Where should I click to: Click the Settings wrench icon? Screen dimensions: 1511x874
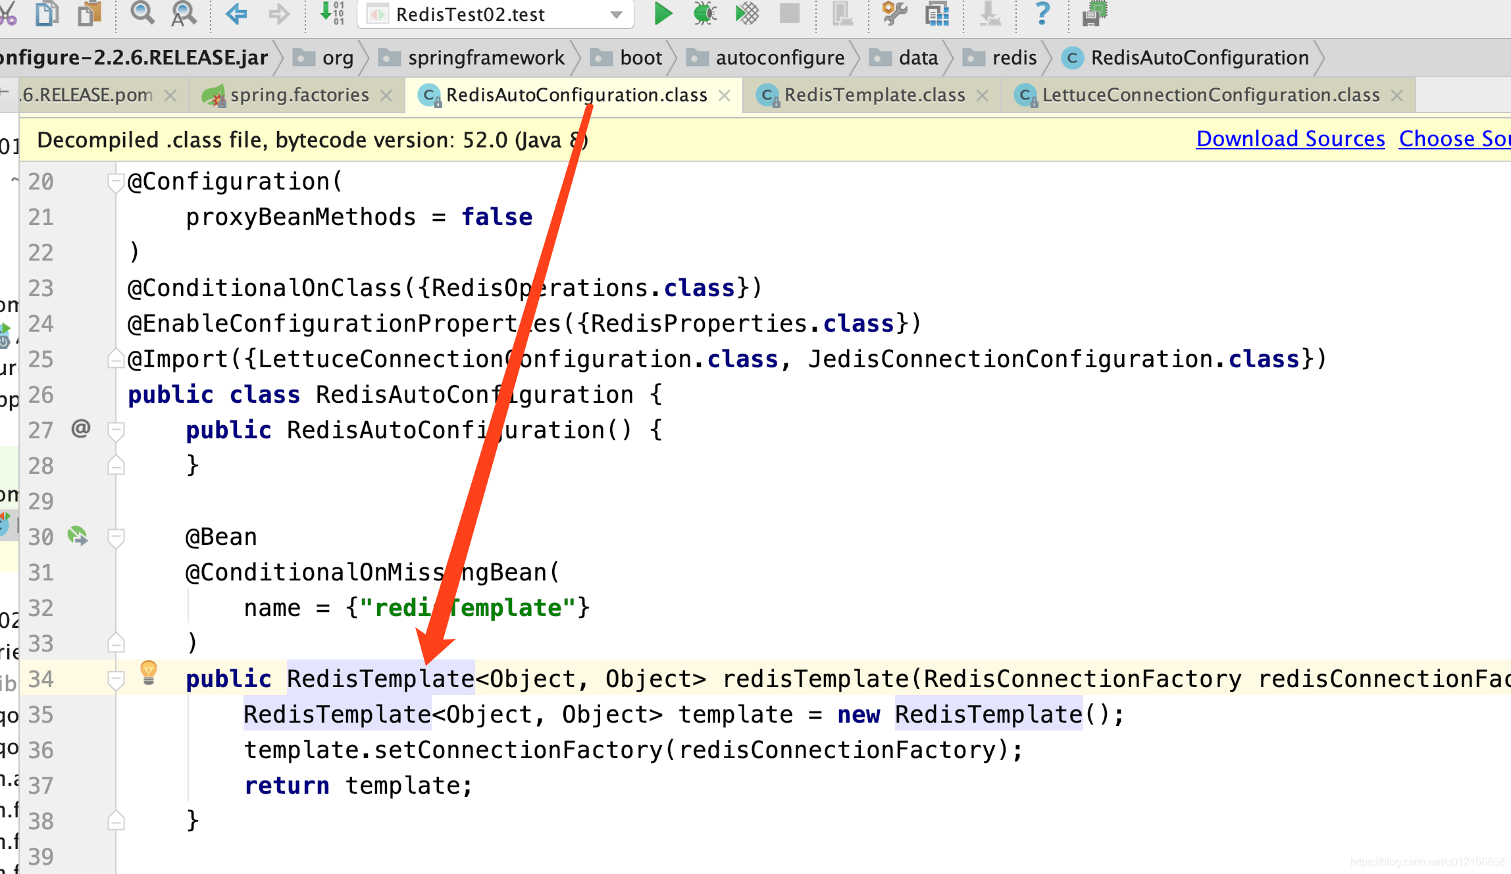click(x=894, y=13)
